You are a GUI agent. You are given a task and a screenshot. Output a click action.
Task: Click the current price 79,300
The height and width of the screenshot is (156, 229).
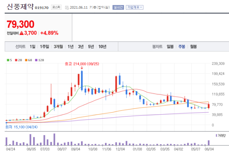[20, 24]
